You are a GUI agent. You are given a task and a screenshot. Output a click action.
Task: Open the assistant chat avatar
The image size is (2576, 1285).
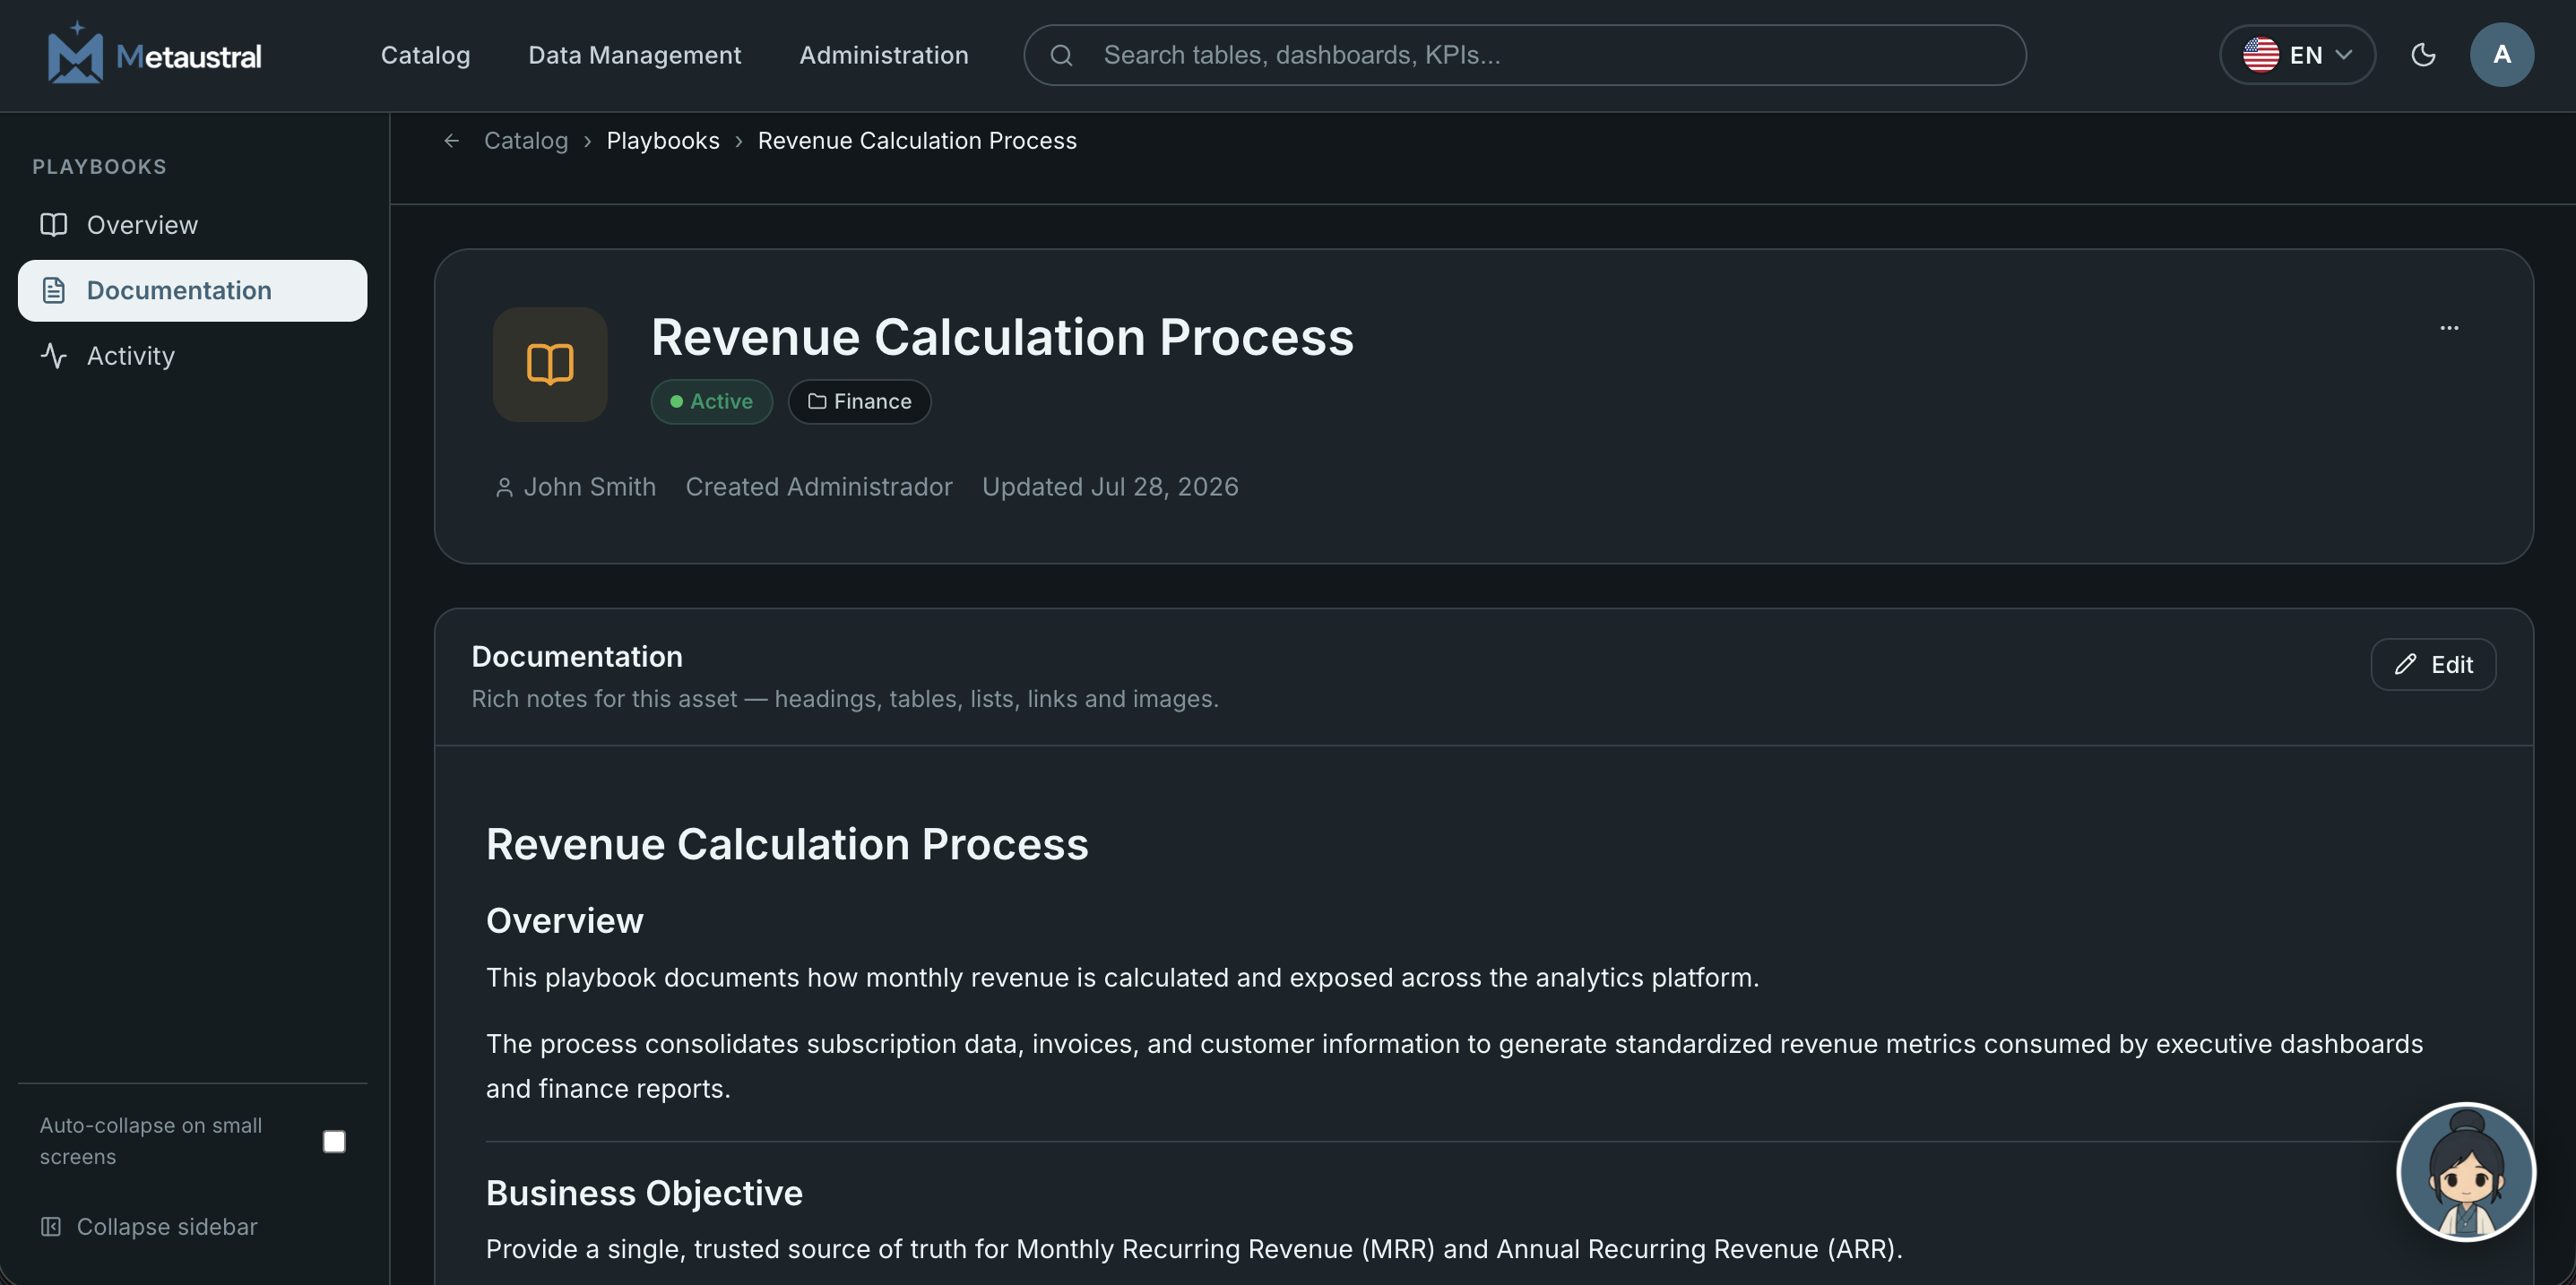[2466, 1171]
